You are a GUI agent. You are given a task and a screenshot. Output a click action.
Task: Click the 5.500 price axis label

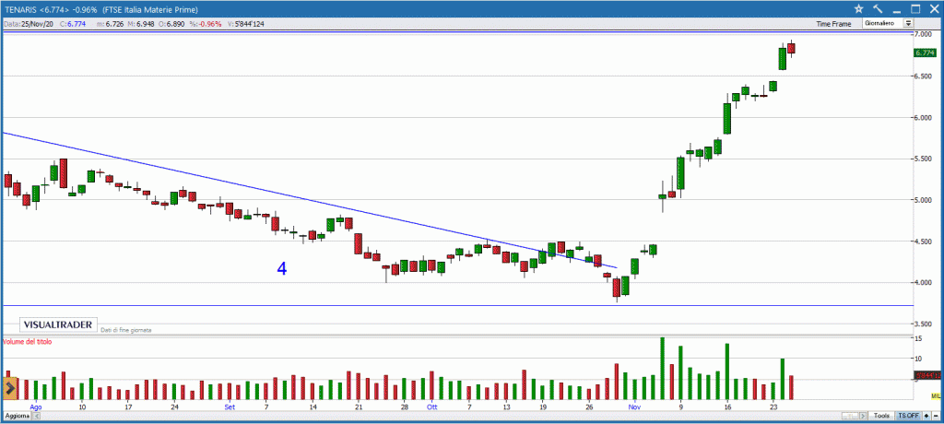click(924, 159)
